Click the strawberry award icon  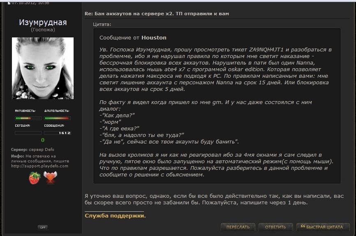tap(35, 178)
